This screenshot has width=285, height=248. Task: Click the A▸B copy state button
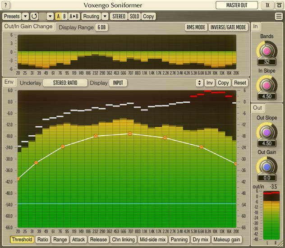pyautogui.click(x=74, y=16)
